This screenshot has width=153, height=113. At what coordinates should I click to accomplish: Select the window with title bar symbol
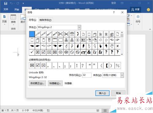pyautogui.click(x=55, y=40)
